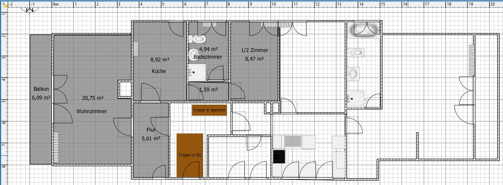This screenshot has width=503, height=185.
Task: Select the Küche room label
Action: pyautogui.click(x=159, y=71)
